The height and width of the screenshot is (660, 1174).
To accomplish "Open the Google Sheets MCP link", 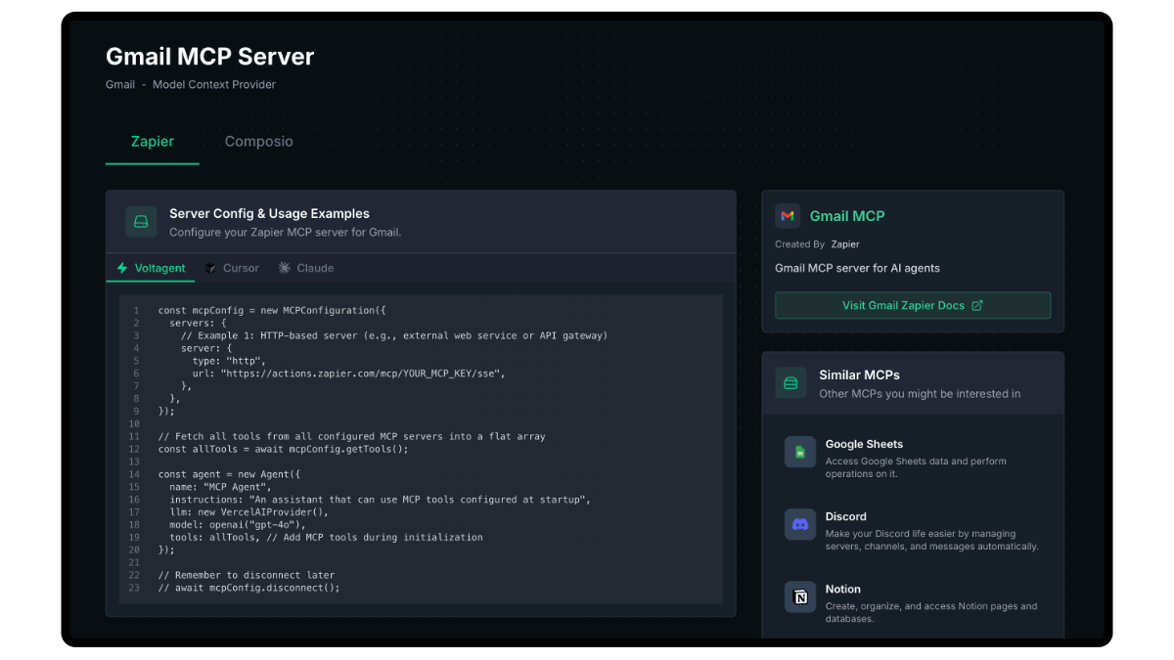I will pyautogui.click(x=913, y=458).
